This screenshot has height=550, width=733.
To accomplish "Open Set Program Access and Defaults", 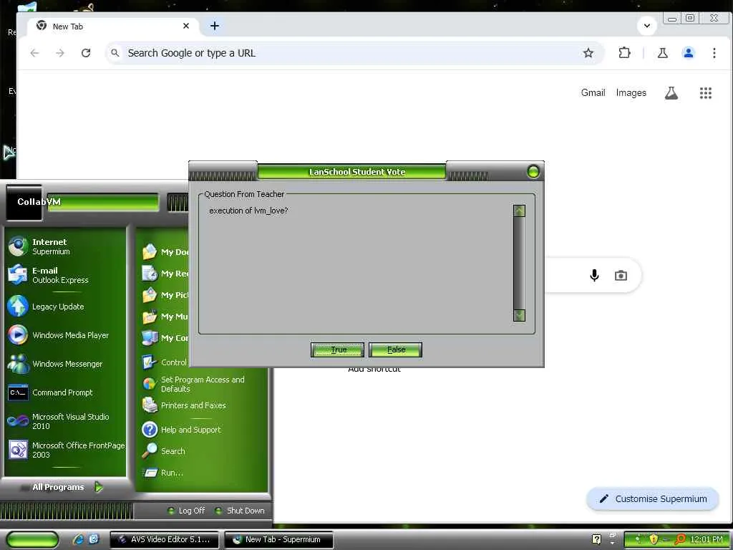I will (x=193, y=384).
